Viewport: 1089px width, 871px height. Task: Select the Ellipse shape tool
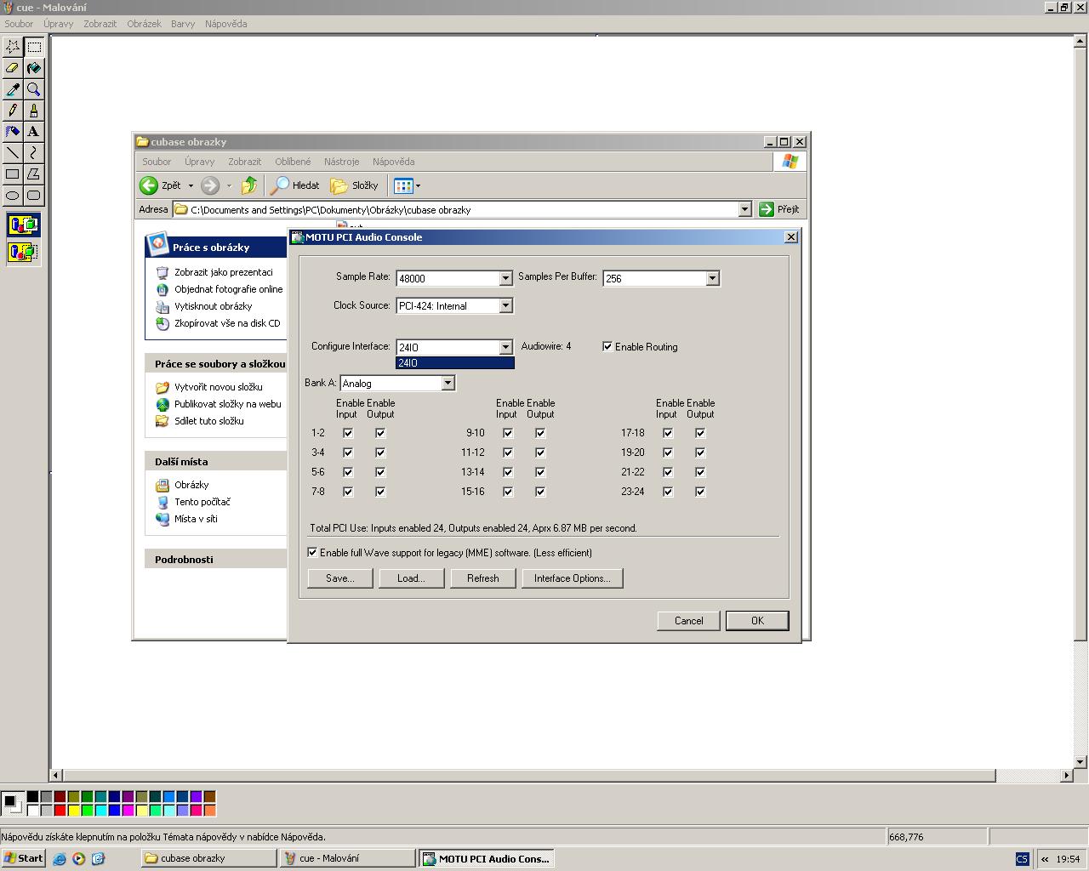(x=13, y=196)
